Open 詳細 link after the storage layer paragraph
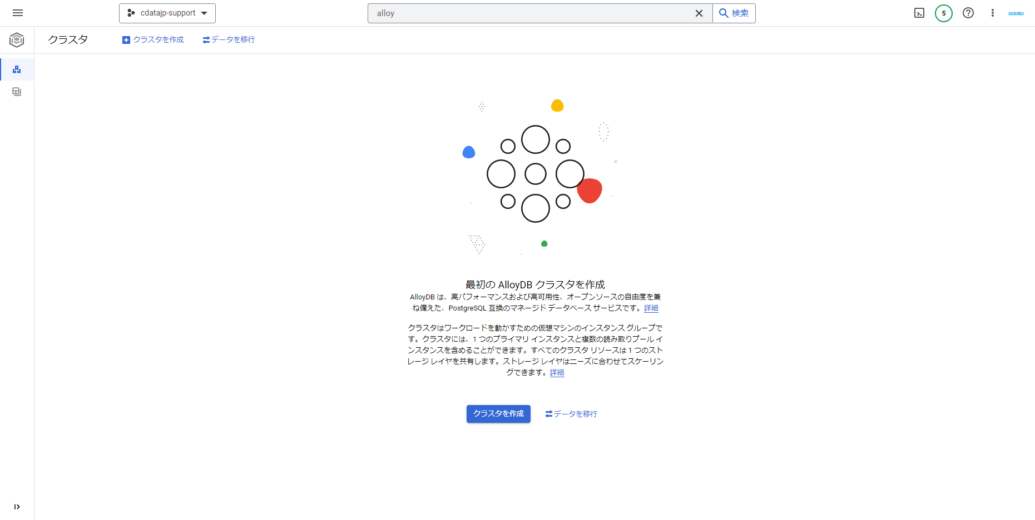 click(557, 373)
